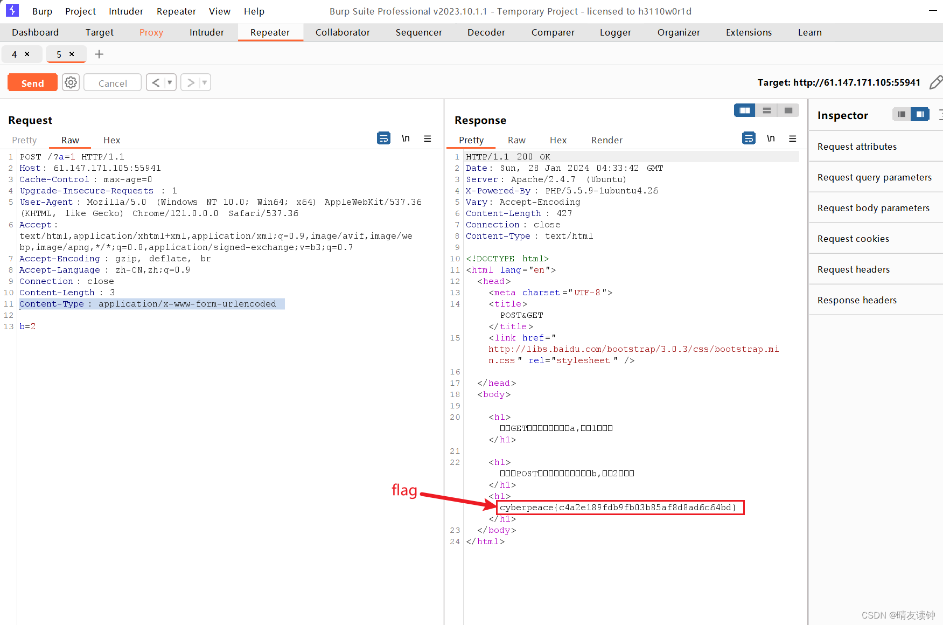Viewport: 943px width, 625px height.
Task: Open the Burp menu
Action: click(42, 11)
